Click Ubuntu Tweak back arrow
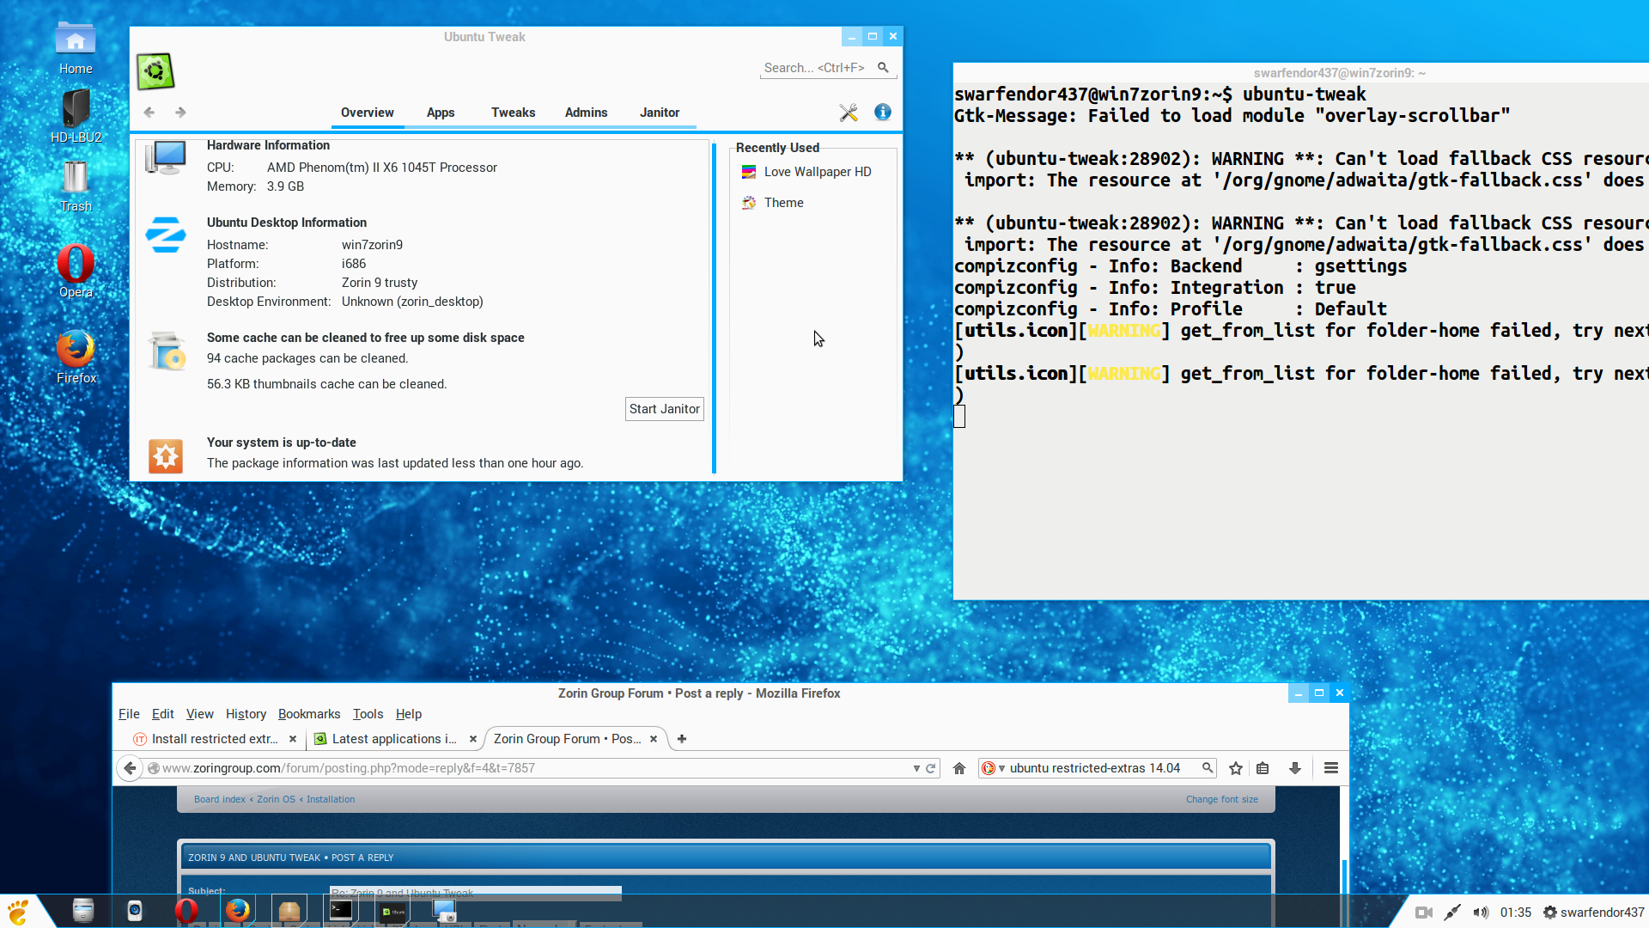The width and height of the screenshot is (1649, 928). [x=149, y=113]
